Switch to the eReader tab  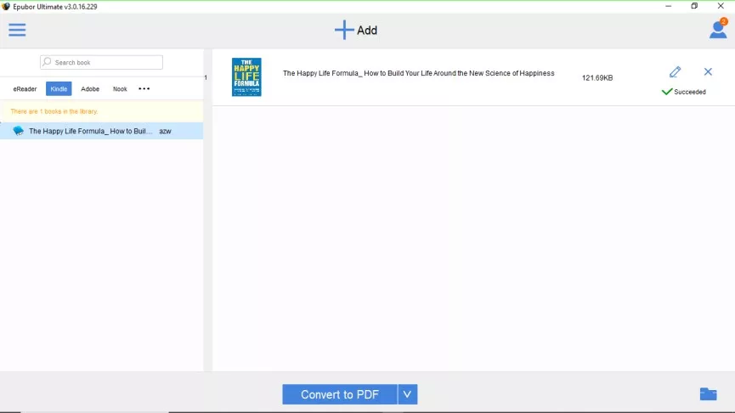point(25,88)
